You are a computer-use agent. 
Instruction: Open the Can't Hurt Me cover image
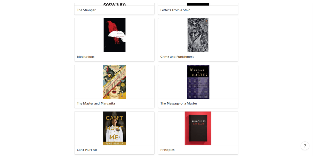(x=114, y=129)
